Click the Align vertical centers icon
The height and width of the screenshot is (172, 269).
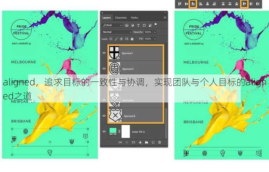point(186,4)
